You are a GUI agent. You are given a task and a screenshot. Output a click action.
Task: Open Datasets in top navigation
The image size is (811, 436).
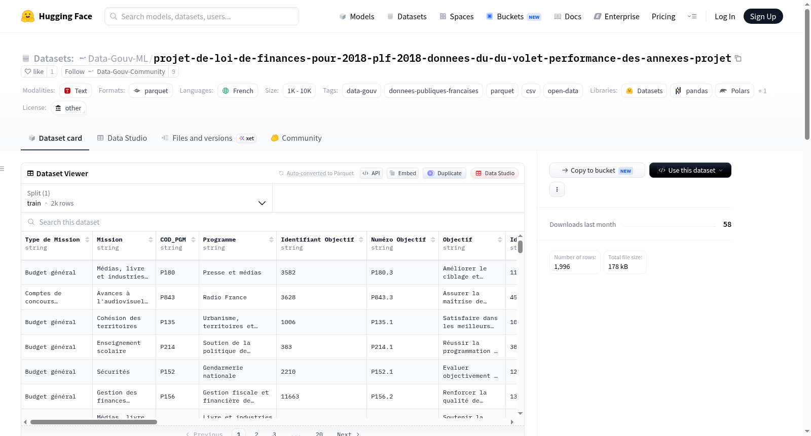tap(407, 16)
